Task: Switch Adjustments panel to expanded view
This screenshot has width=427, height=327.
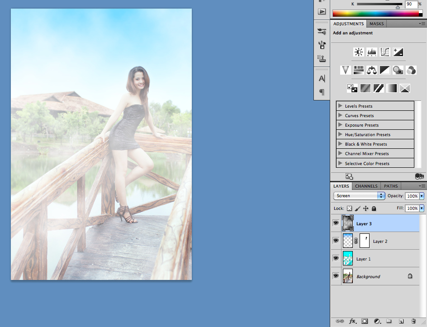Action: (x=349, y=176)
